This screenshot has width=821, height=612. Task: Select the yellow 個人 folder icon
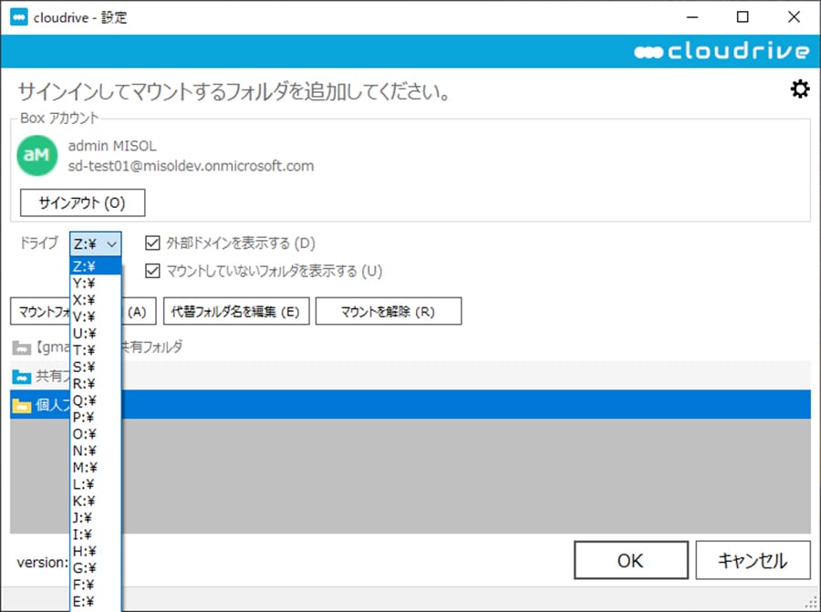22,405
